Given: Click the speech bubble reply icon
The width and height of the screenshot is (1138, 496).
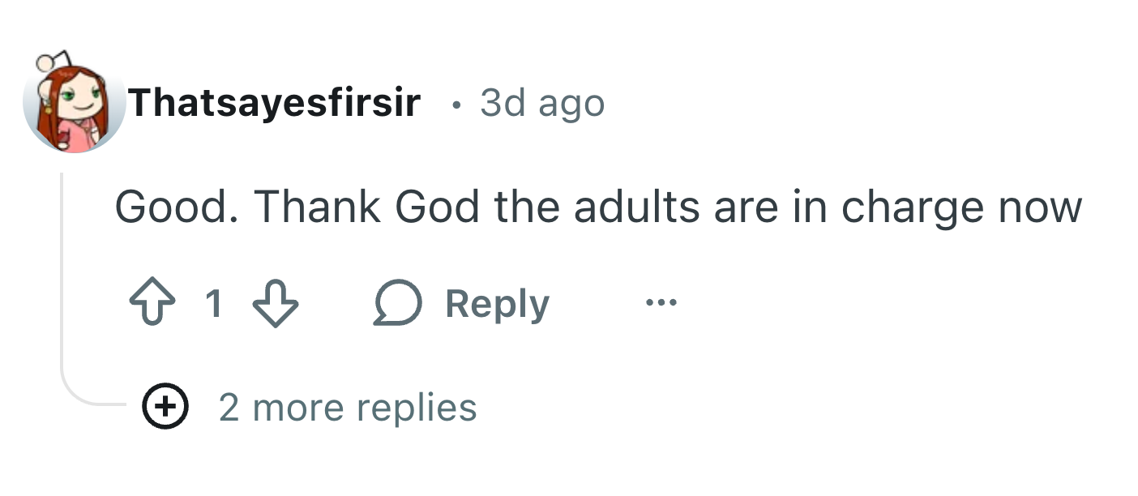Looking at the screenshot, I should [x=397, y=305].
